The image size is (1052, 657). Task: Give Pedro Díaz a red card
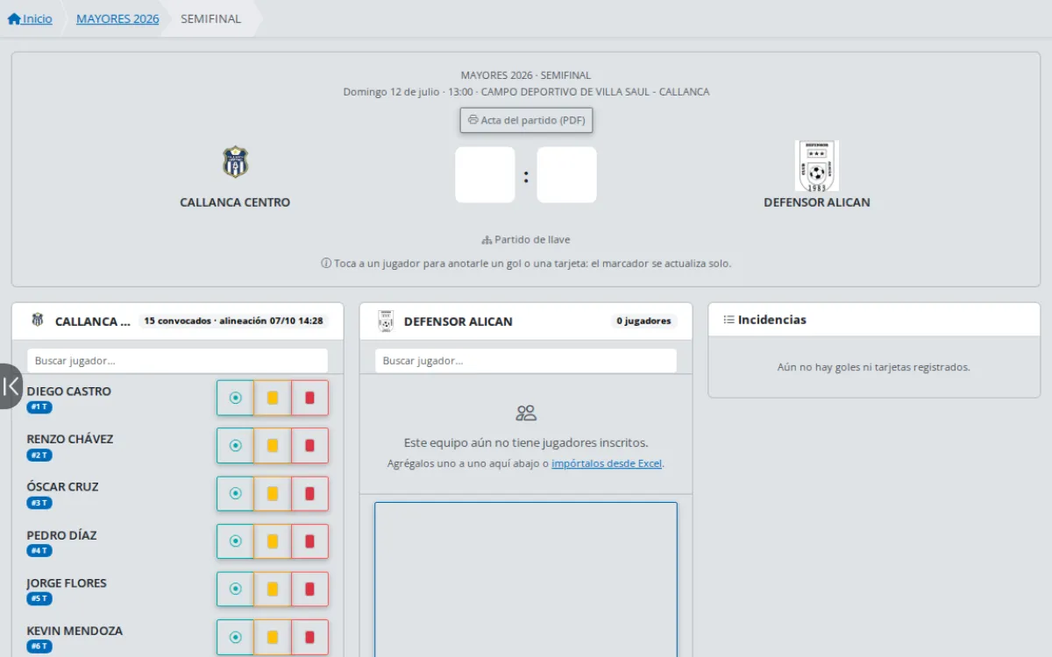(x=309, y=541)
